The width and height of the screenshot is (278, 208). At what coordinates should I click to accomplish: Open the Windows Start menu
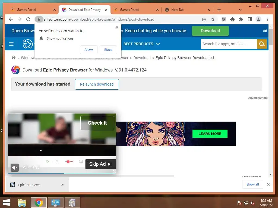7,203
